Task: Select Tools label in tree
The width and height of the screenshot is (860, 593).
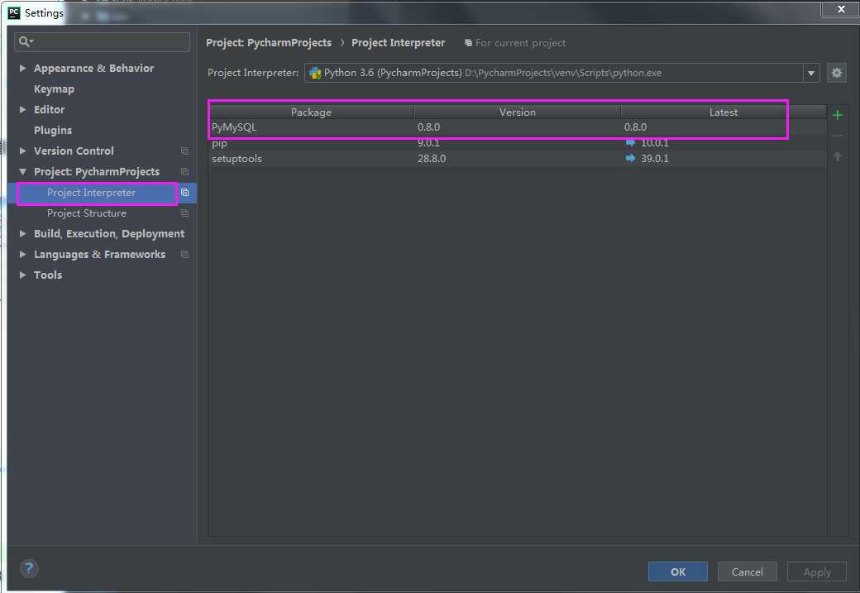Action: 48,275
